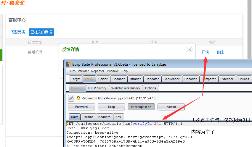Viewport: 252px width, 147px height.
Task: Click the Burp Suite logo in title bar
Action: tap(69, 64)
